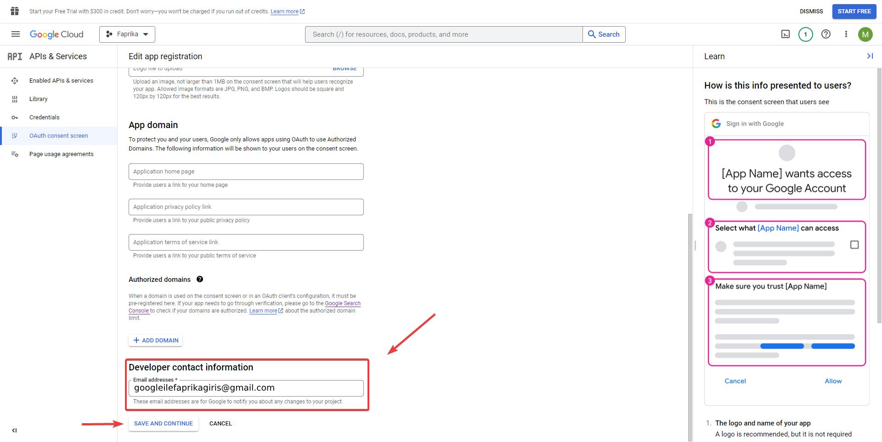
Task: Click the Application home page field
Action: (246, 172)
